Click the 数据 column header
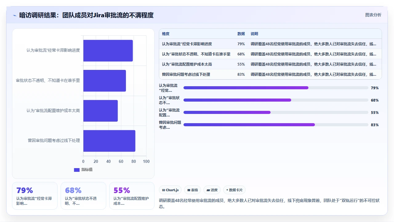Image resolution: width=394 pixels, height=222 pixels. (241, 34)
